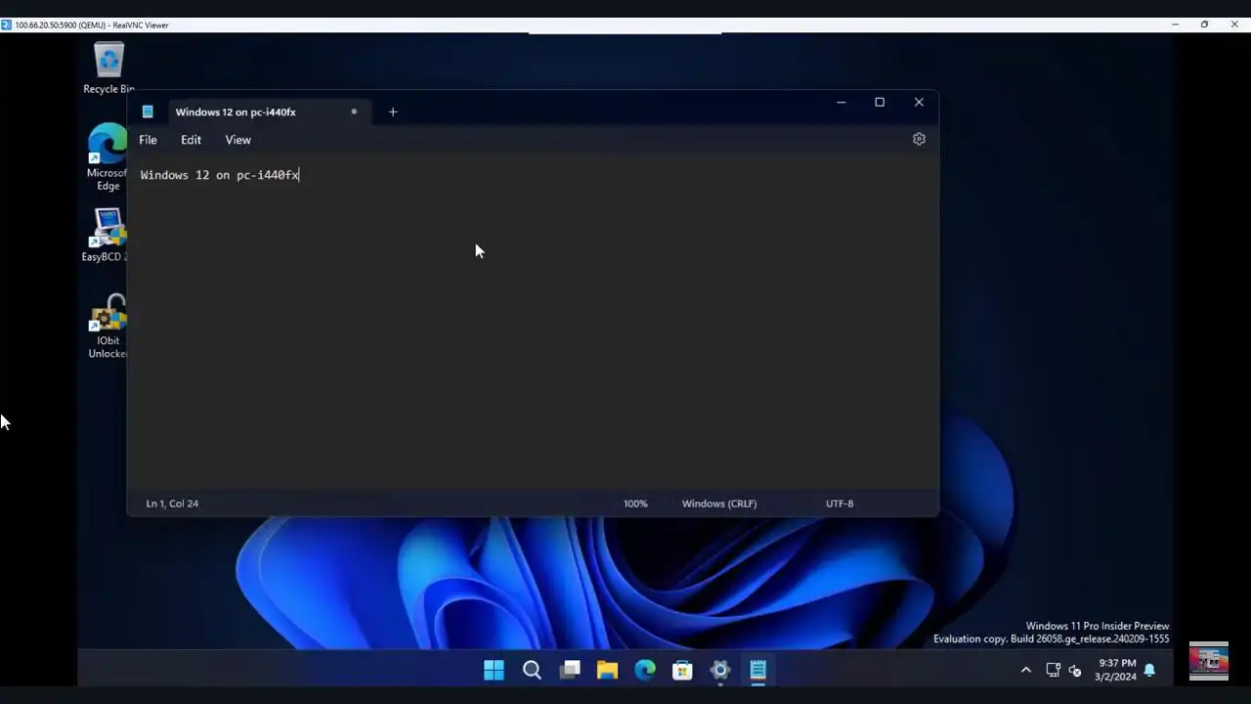Image resolution: width=1251 pixels, height=704 pixels.
Task: Click into the Notepad text editing area
Action: (x=533, y=323)
